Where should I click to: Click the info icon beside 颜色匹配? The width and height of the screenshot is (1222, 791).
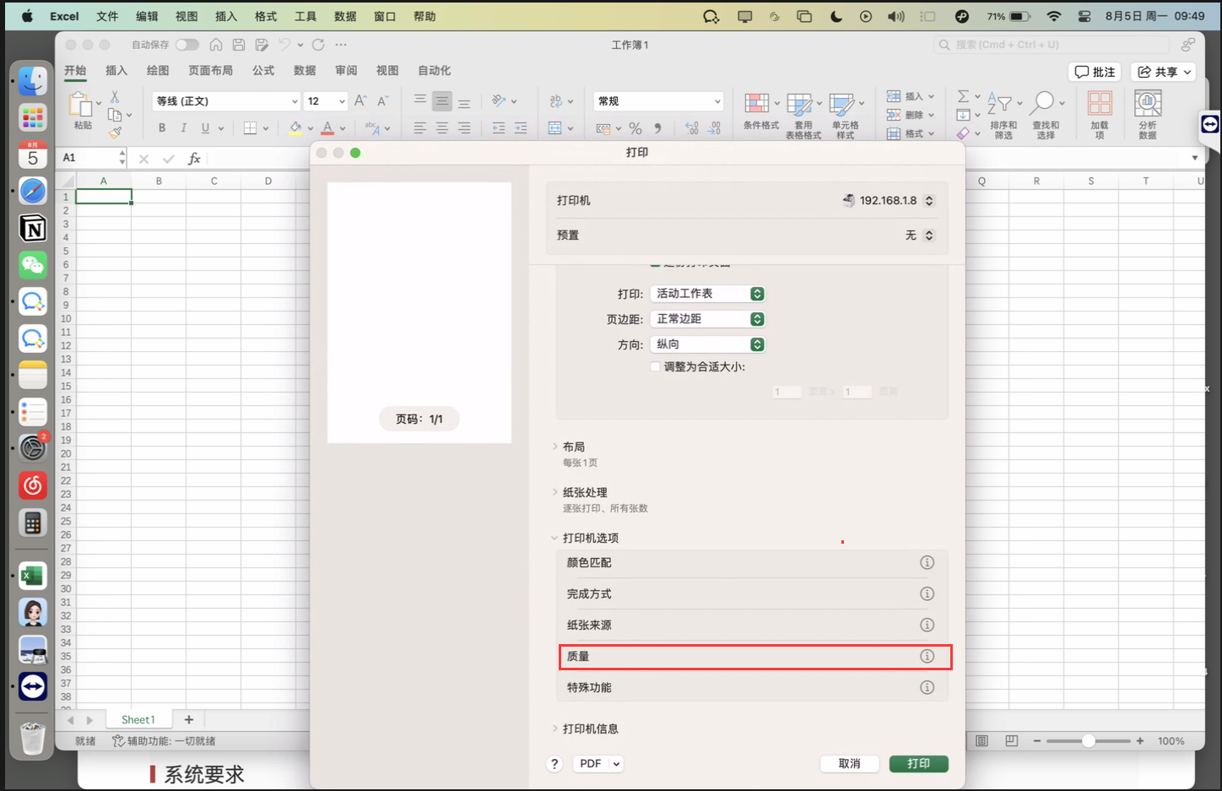[927, 563]
